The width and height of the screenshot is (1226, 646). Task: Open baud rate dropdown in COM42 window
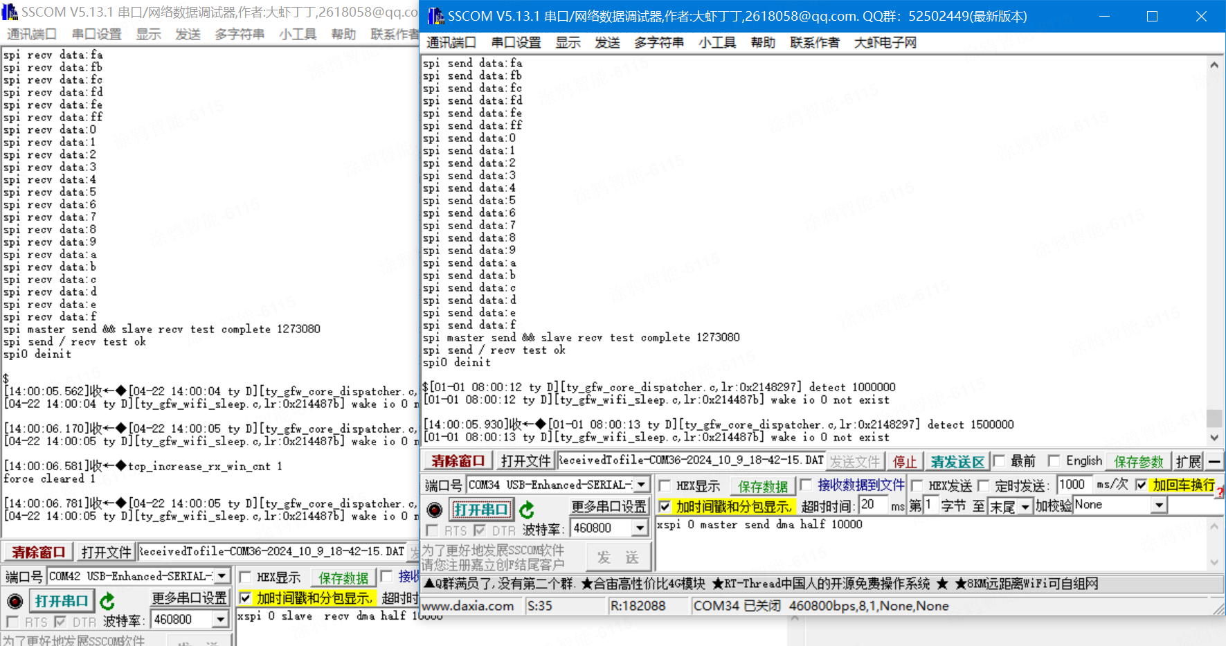point(221,620)
